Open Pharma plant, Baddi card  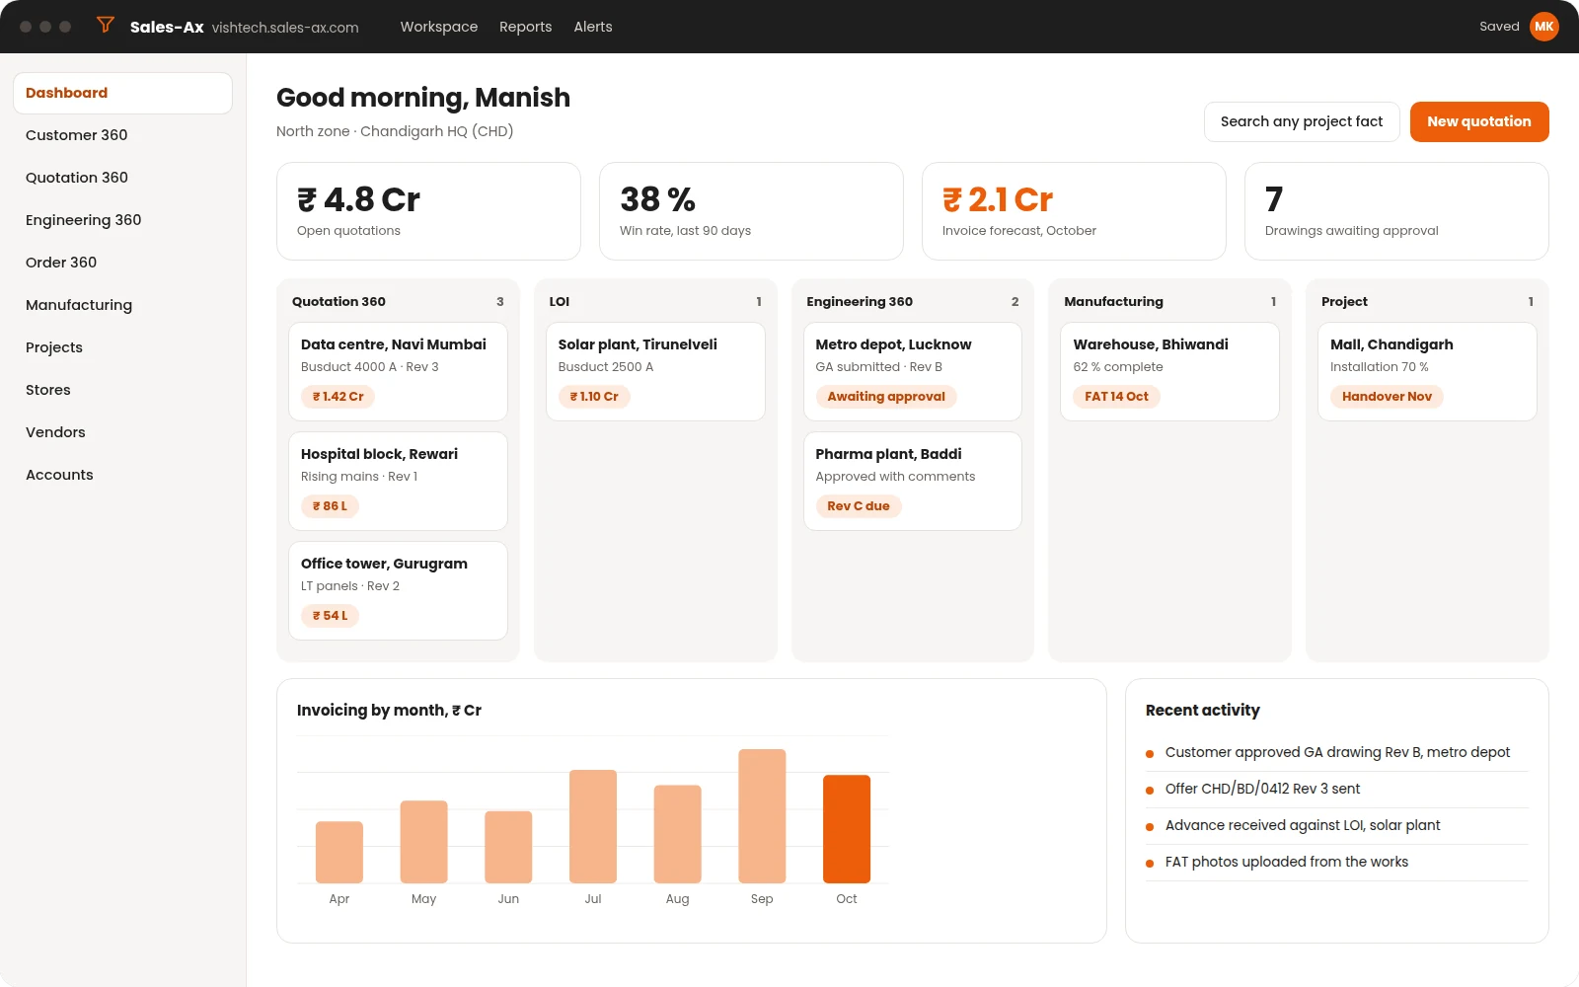pos(913,482)
